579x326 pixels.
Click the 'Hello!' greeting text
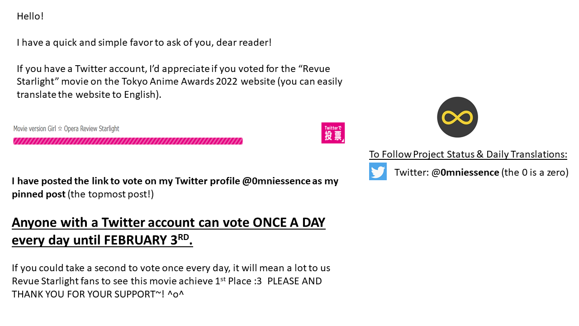point(30,16)
